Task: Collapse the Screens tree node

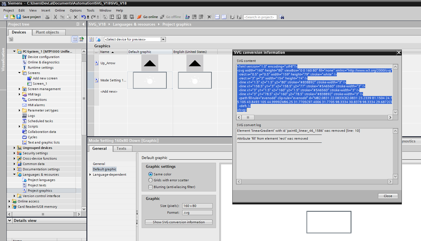Action: tap(19, 73)
